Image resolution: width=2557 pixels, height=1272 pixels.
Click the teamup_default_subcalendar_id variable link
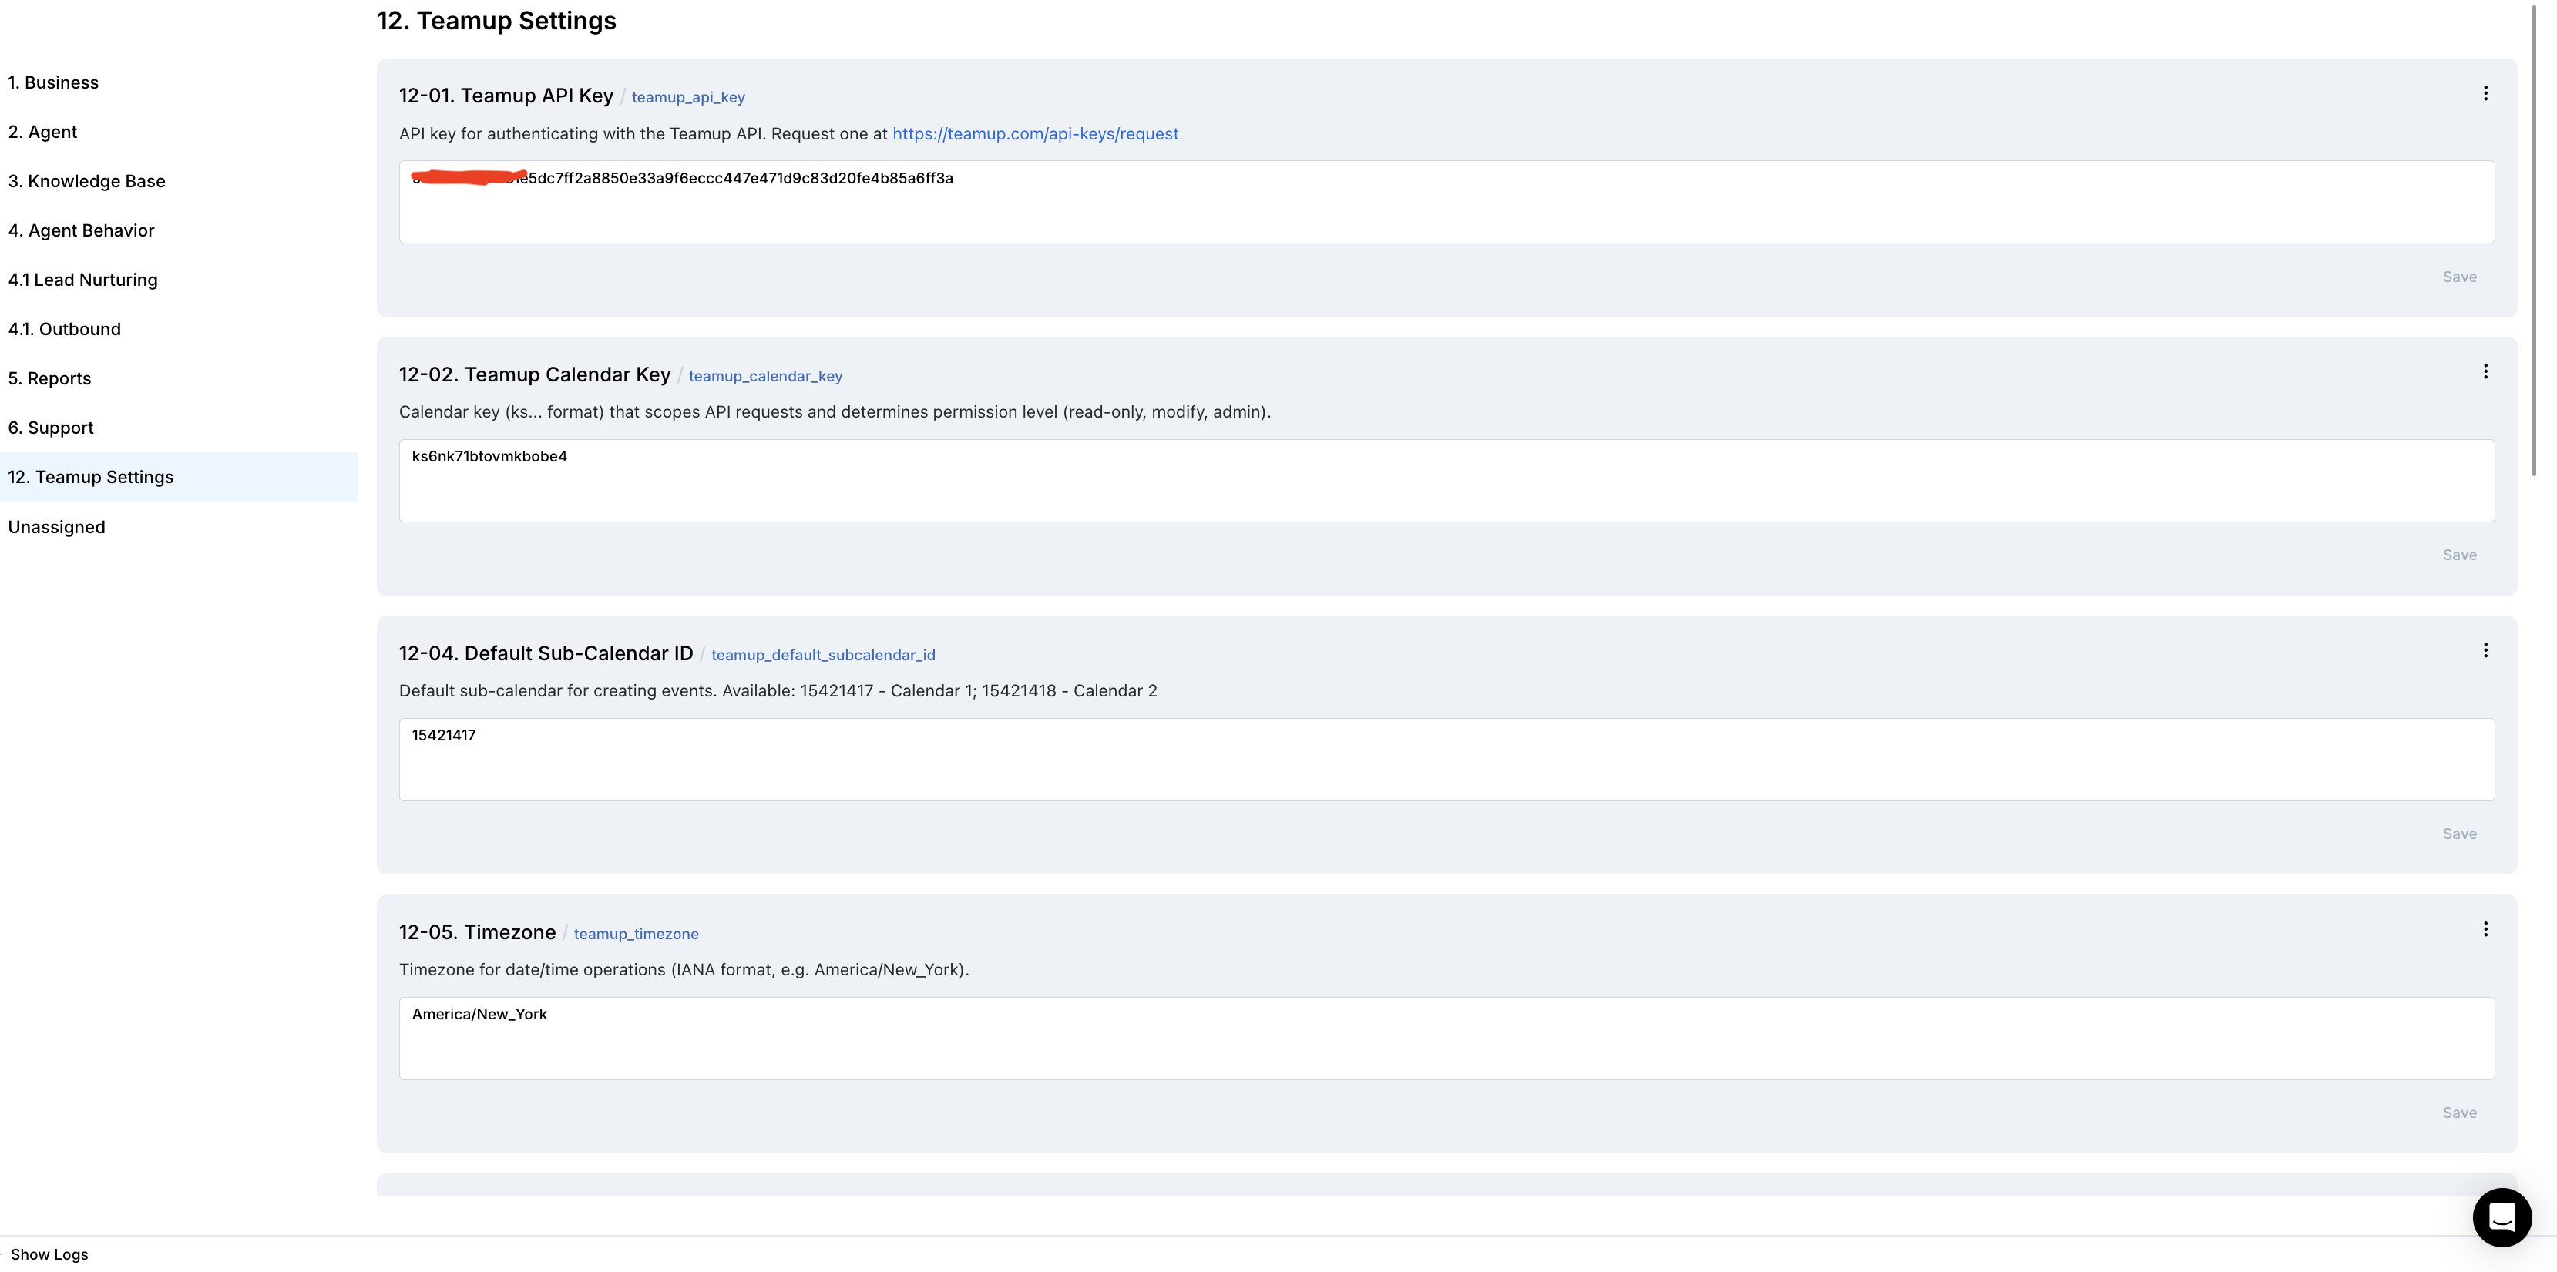pyautogui.click(x=823, y=655)
